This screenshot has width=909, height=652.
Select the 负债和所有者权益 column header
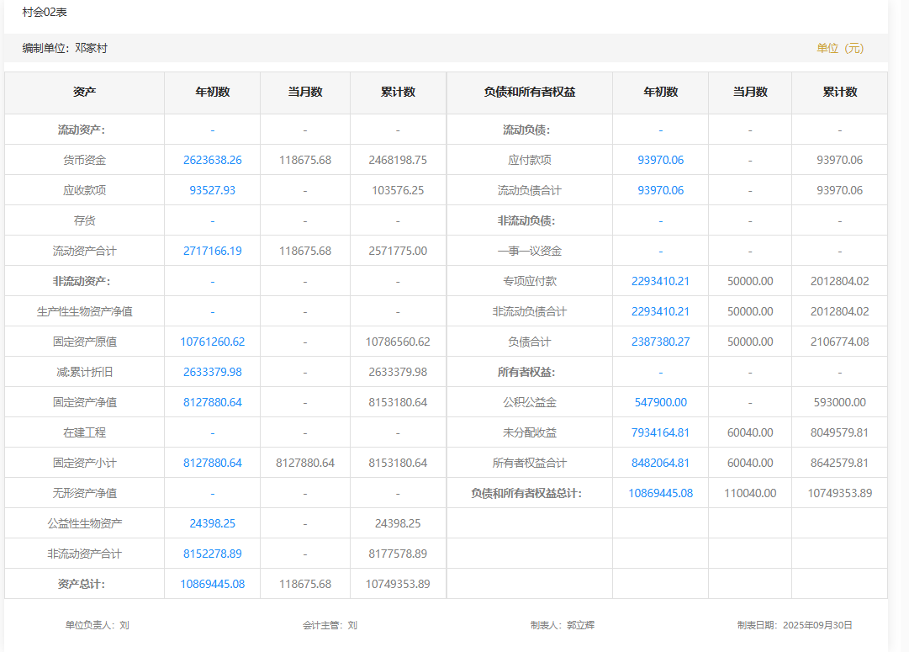(x=530, y=92)
